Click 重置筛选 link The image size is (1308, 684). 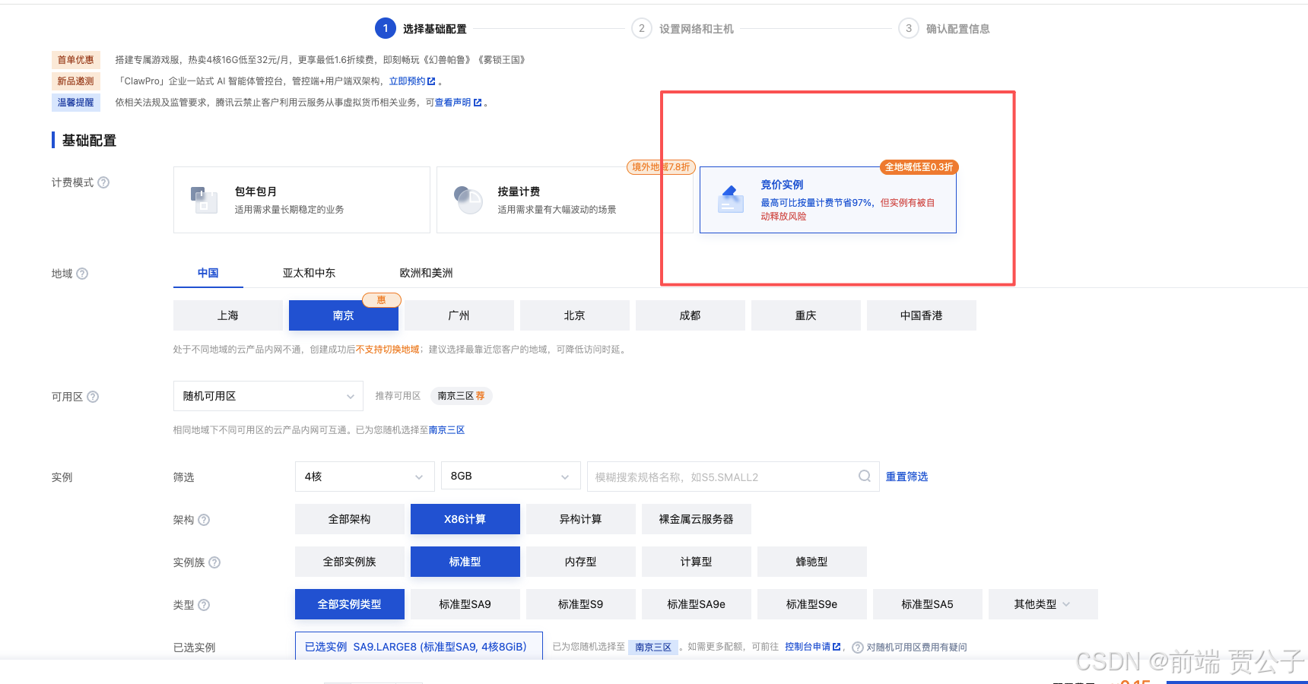[x=907, y=477]
